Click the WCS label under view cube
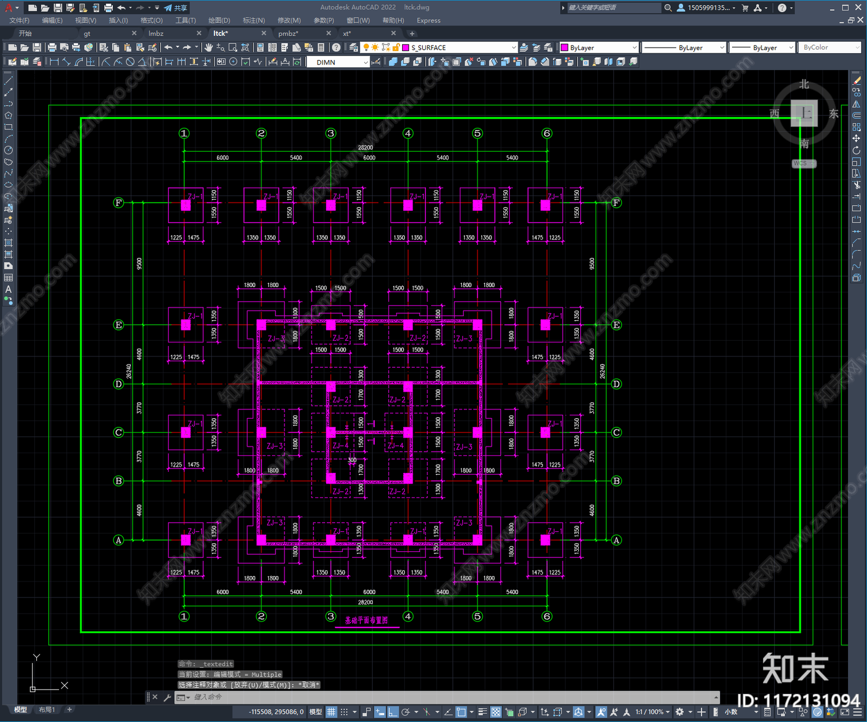 tap(800, 164)
